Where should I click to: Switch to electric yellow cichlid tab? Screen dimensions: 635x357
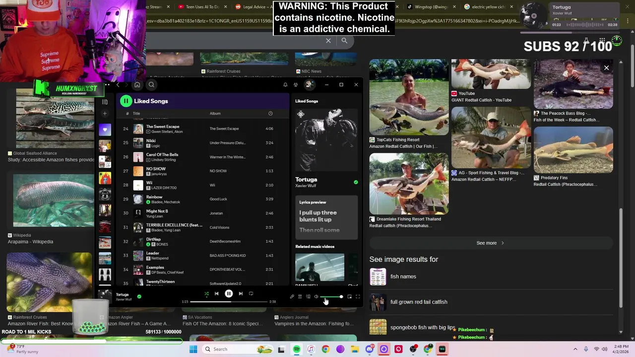click(491, 7)
